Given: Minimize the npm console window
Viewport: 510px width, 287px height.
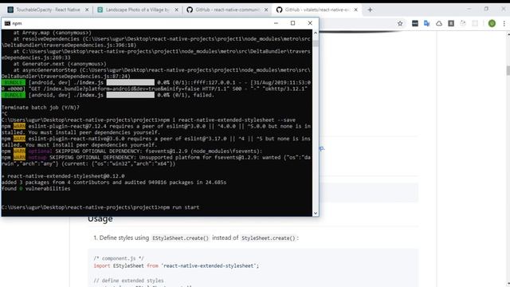Looking at the screenshot, I should [276, 23].
